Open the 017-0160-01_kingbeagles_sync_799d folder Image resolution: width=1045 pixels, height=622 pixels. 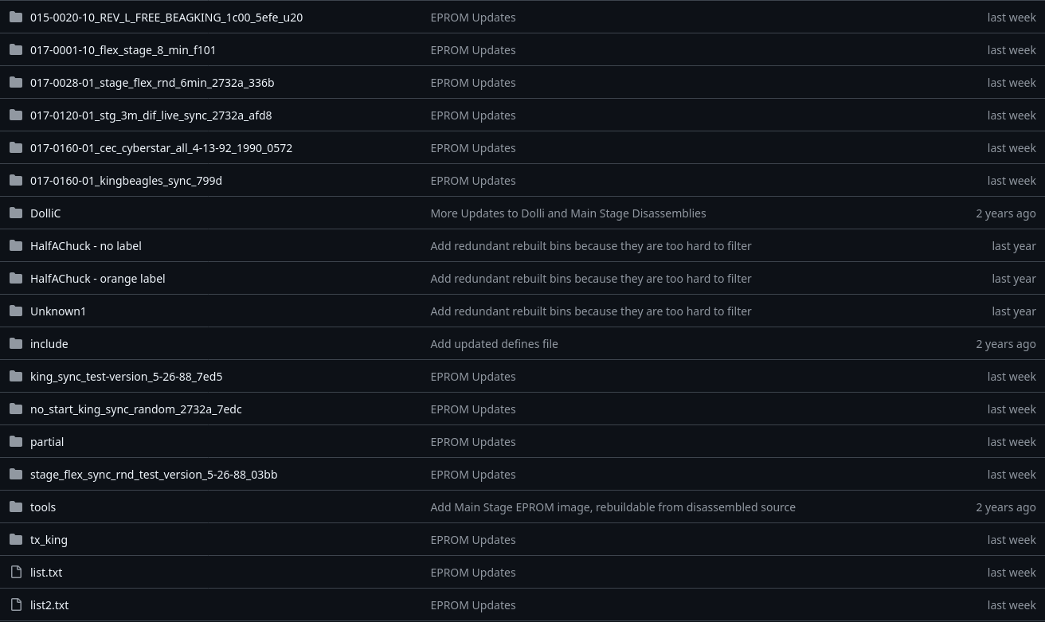point(126,181)
